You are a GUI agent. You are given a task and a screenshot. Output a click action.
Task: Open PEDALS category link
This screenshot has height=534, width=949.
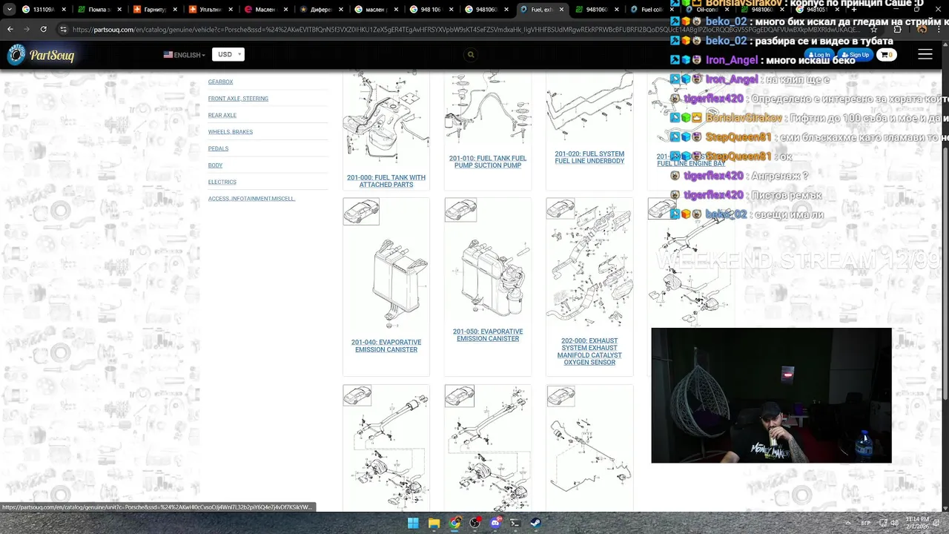click(x=218, y=148)
